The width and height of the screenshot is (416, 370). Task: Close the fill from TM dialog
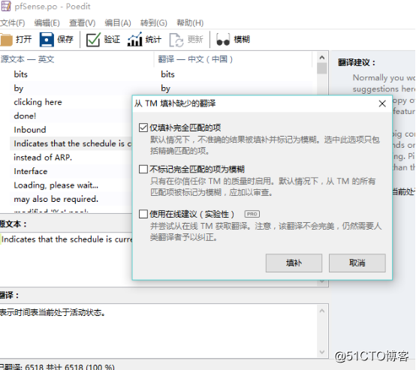(382, 104)
